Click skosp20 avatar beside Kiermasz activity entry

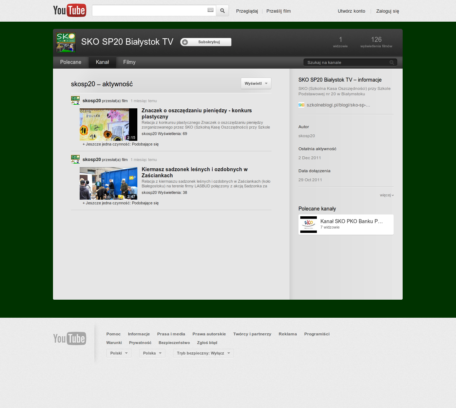(x=75, y=159)
